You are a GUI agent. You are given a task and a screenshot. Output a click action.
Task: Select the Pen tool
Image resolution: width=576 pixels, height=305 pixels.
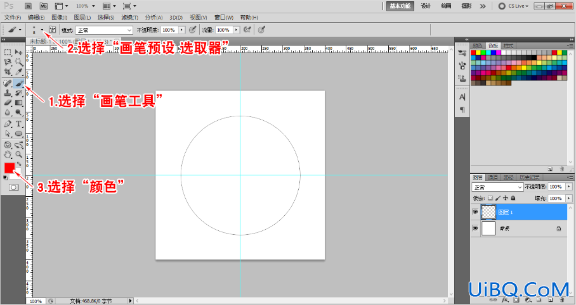pos(8,124)
